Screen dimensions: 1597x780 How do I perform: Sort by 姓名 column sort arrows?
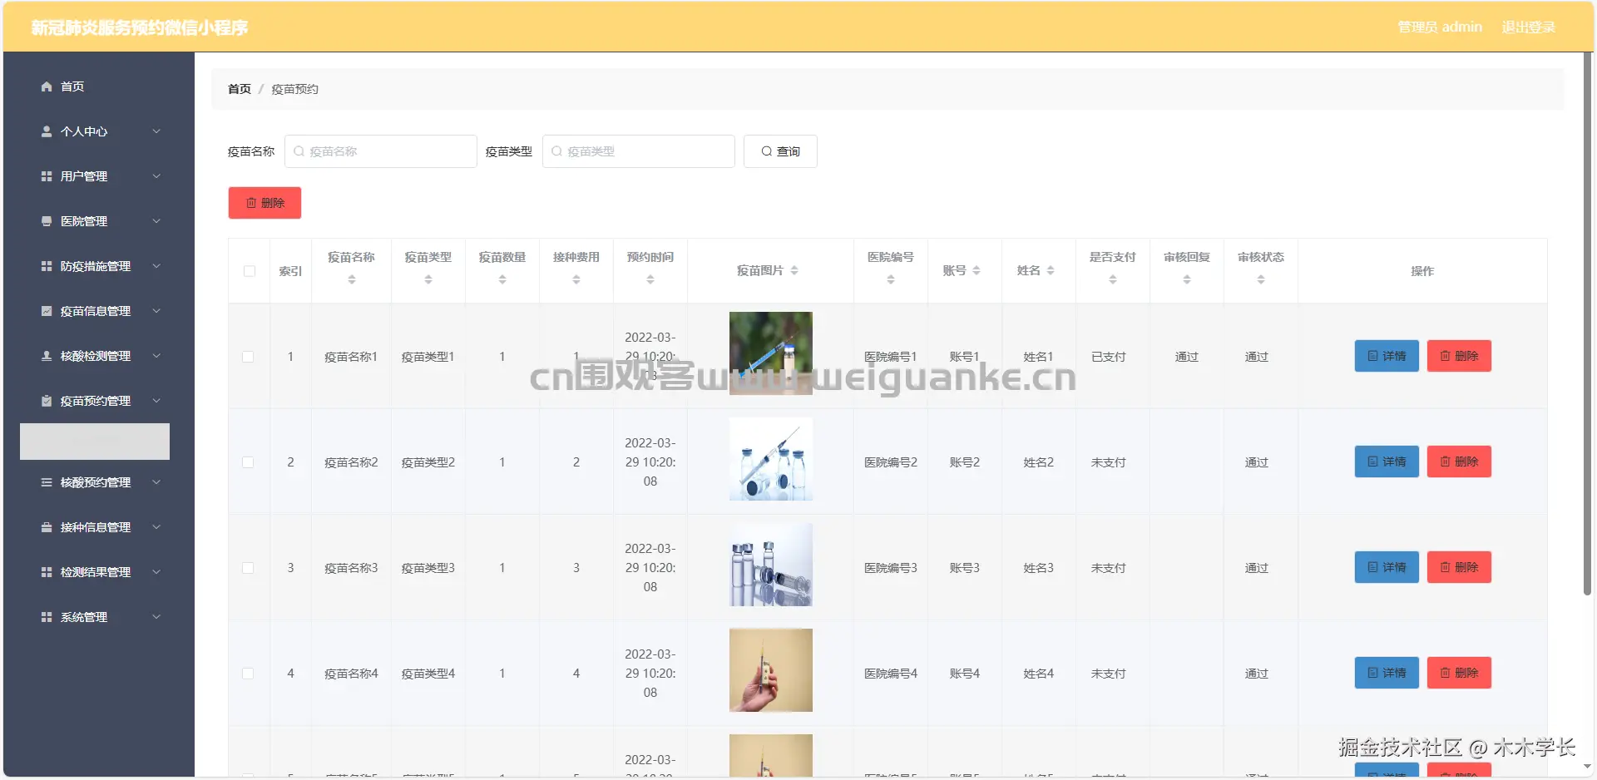tap(1051, 270)
